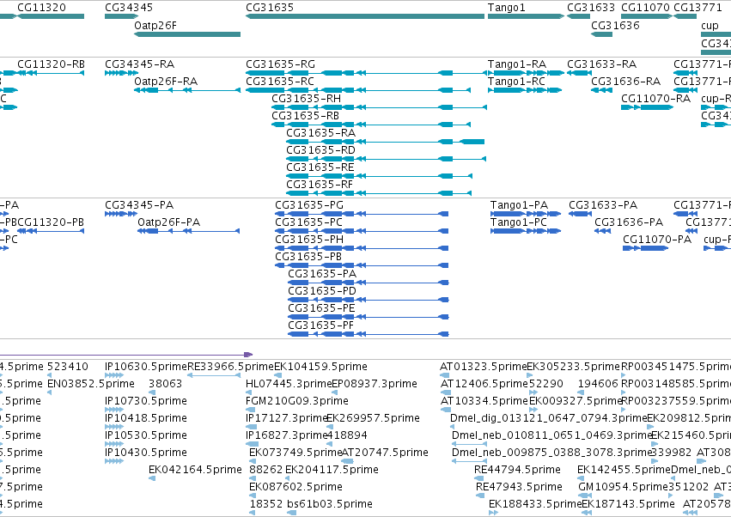Click EST label GM10954.5prime
Viewport: 731px width, 517px height.
point(624,487)
